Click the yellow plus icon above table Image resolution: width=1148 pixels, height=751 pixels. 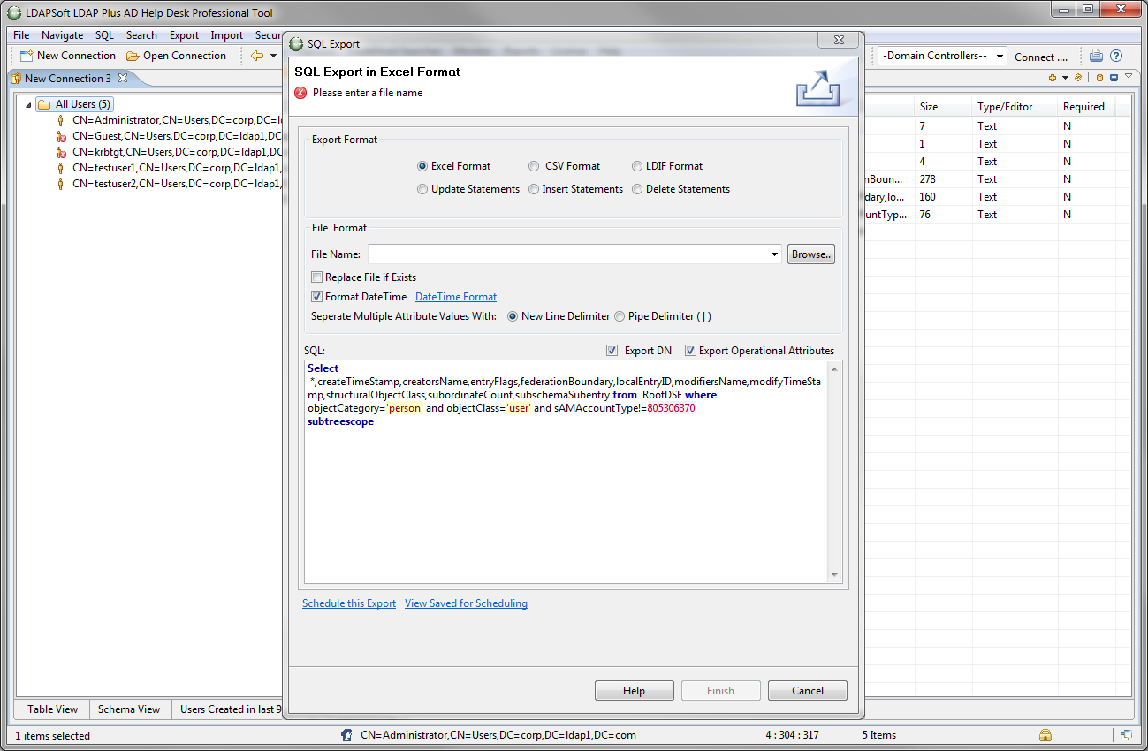pyautogui.click(x=1052, y=78)
